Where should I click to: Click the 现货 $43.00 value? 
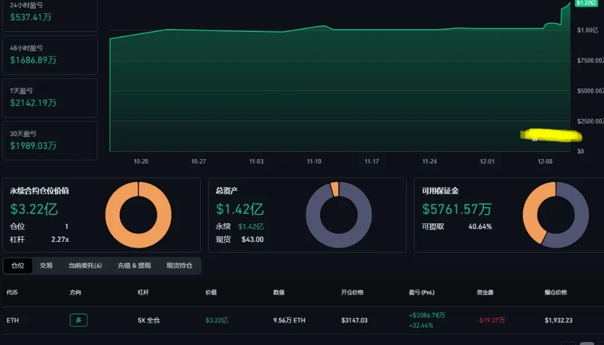tap(253, 239)
